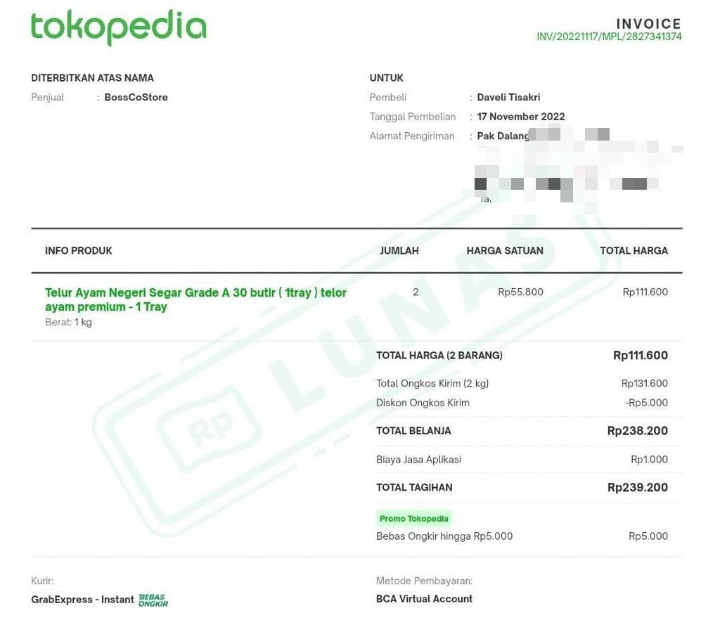Open invoice number INV/20221117/MPL/2827341374

609,37
